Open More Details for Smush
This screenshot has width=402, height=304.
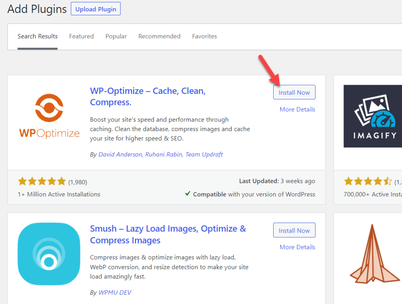point(298,247)
